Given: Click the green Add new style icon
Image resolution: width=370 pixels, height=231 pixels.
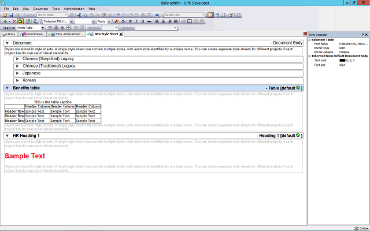Looking at the screenshot, I should (x=5, y=21).
